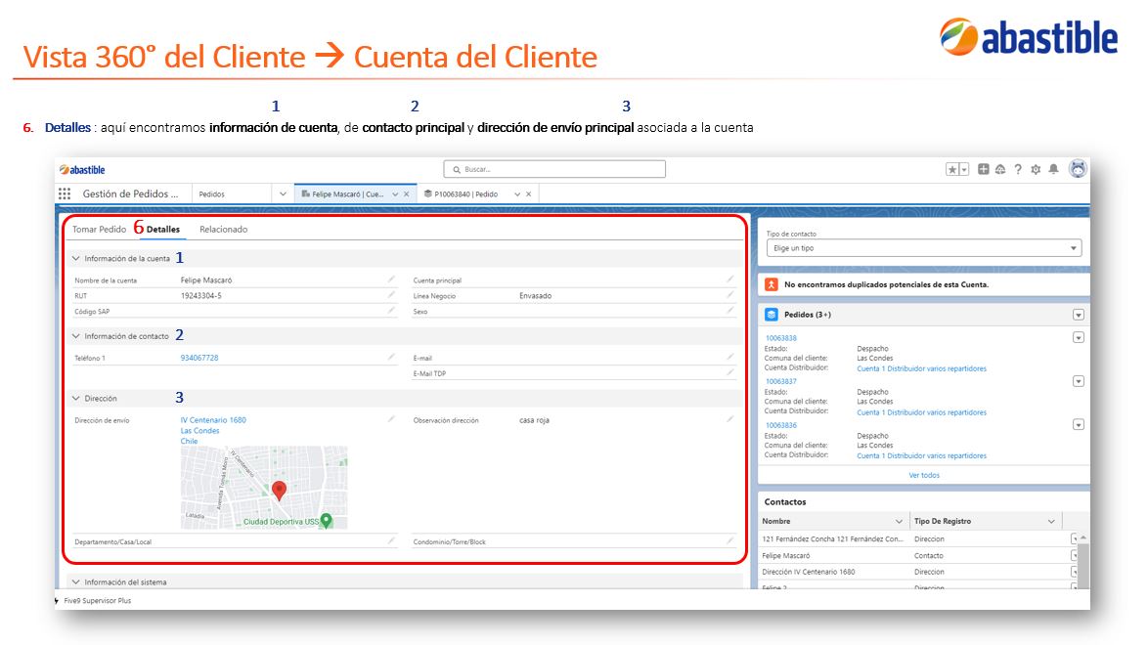Edit Nombre de la cuenta pencil icon
This screenshot has width=1148, height=645.
coord(392,279)
